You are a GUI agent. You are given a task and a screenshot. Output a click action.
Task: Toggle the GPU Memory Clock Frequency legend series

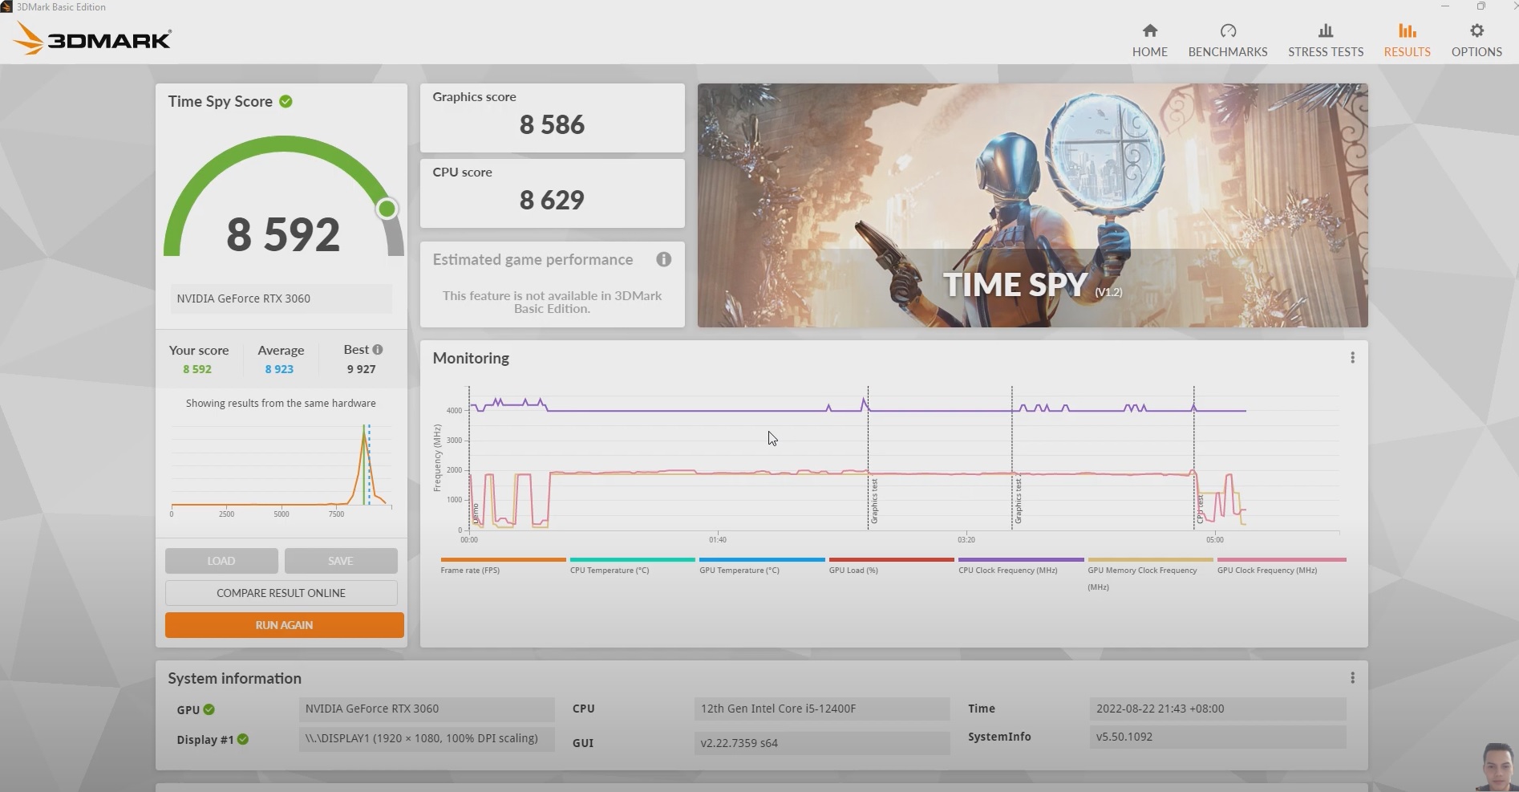(x=1150, y=575)
